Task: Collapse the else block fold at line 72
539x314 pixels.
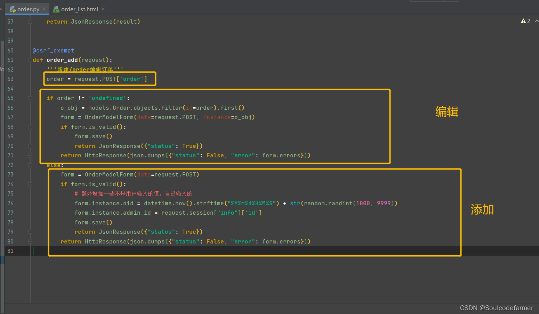Action: tap(30, 165)
